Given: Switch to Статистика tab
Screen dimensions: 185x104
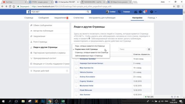Looking at the screenshot, I should [x=78, y=18].
